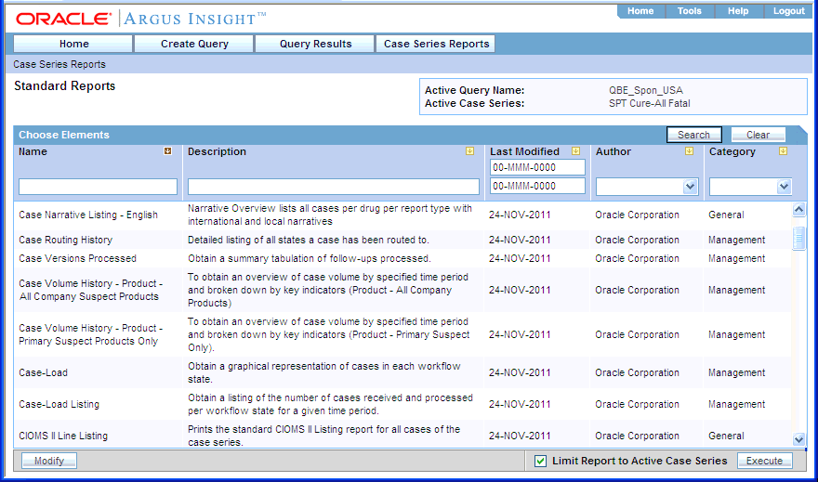The image size is (818, 482).
Task: Sort by the Description column icon
Action: coord(470,151)
